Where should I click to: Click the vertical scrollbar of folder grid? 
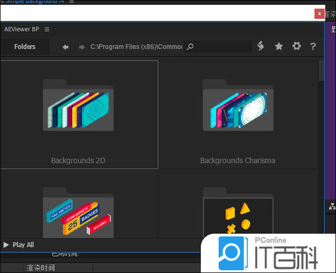(321, 70)
